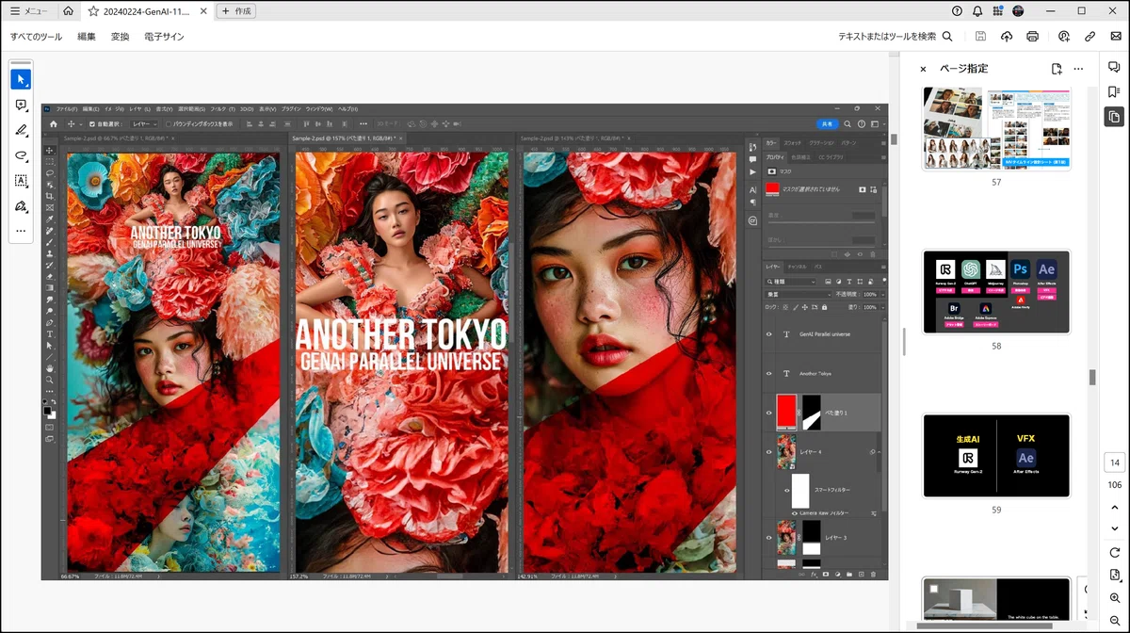Viewport: 1130px width, 633px height.
Task: Send the file by email envelope icon
Action: pyautogui.click(x=1116, y=36)
